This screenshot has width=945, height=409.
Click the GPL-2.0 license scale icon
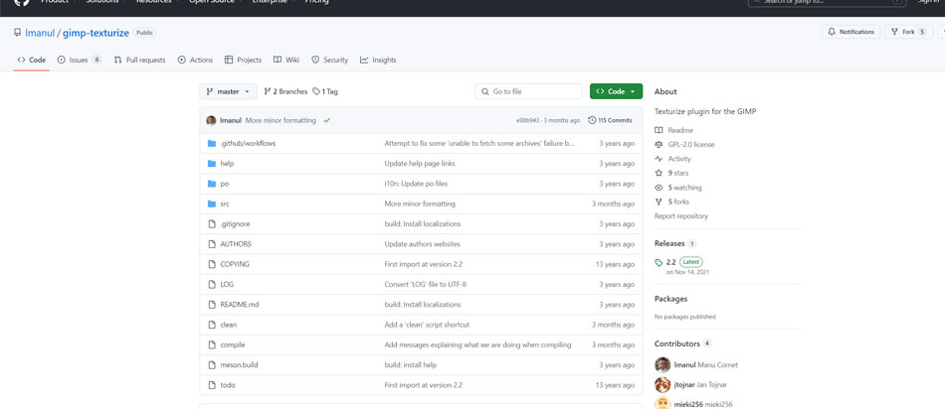[659, 144]
